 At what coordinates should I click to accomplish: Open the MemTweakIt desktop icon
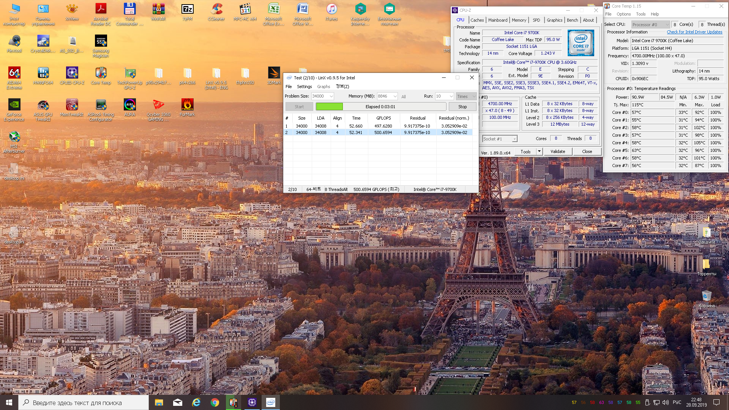72,105
